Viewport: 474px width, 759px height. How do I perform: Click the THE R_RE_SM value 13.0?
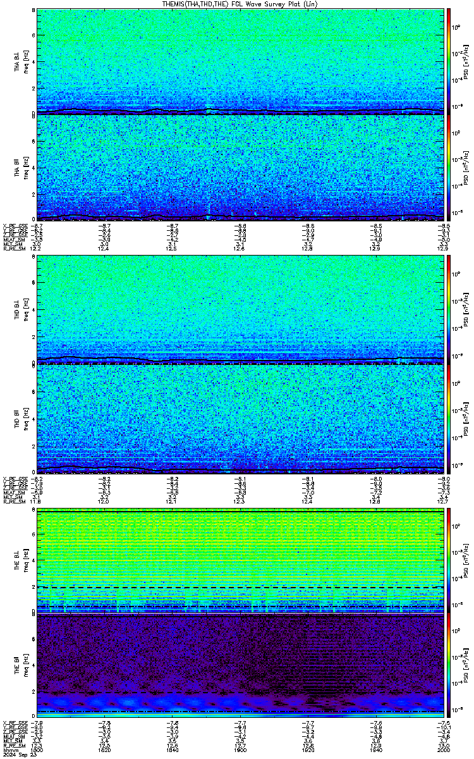point(442,746)
